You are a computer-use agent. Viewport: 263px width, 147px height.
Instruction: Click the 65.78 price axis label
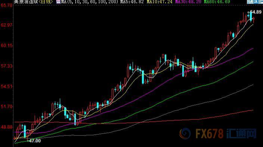pyautogui.click(x=7, y=5)
